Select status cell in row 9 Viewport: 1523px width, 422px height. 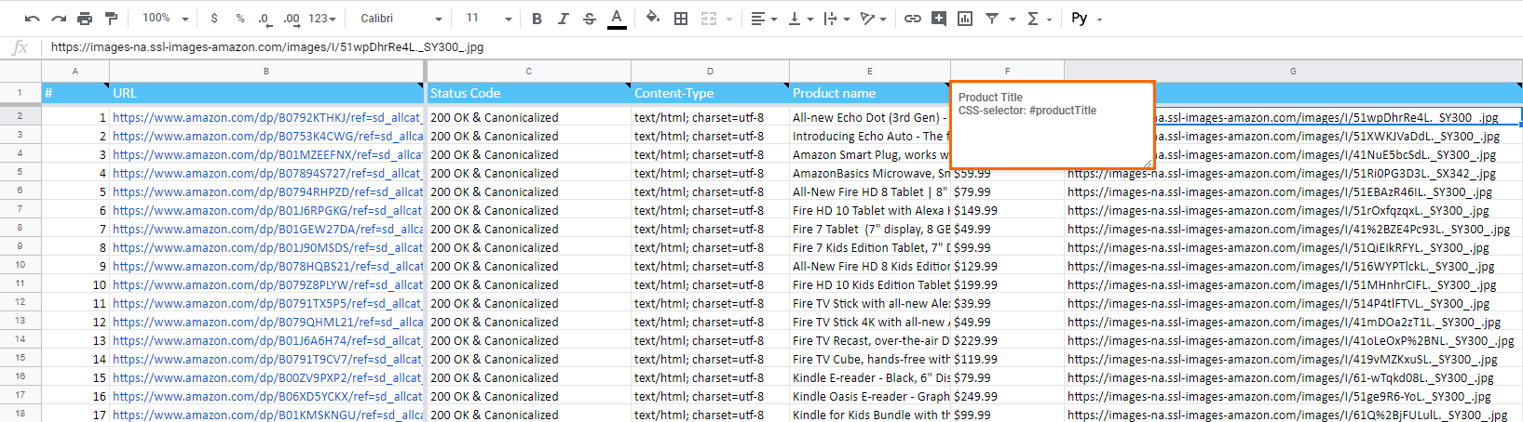(529, 247)
